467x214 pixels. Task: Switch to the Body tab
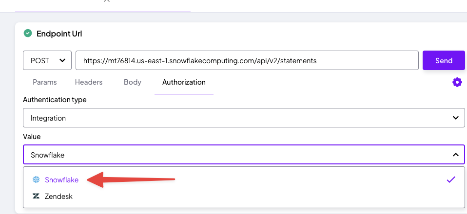pos(133,82)
